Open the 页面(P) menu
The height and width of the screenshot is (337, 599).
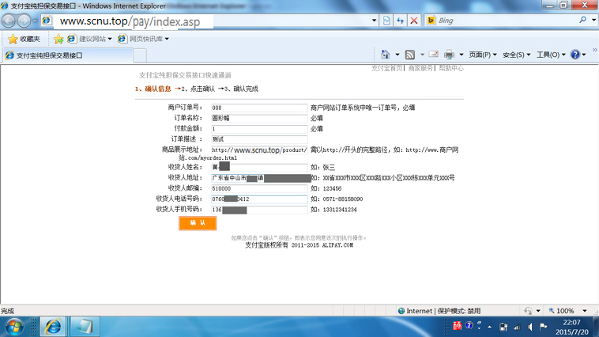click(x=483, y=55)
